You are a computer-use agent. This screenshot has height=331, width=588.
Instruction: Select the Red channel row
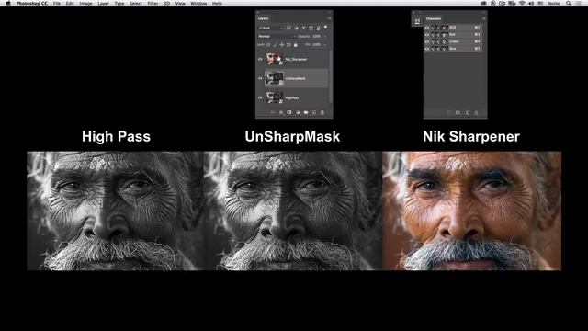(x=453, y=35)
